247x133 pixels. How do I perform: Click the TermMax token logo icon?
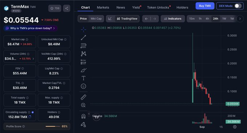point(6,8)
